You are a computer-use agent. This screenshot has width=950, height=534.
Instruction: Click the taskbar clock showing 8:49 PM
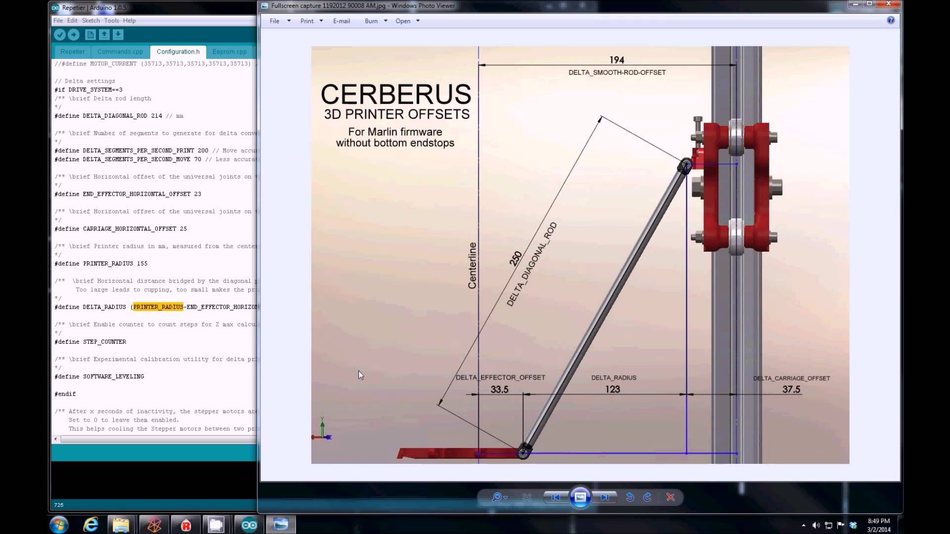(x=879, y=525)
